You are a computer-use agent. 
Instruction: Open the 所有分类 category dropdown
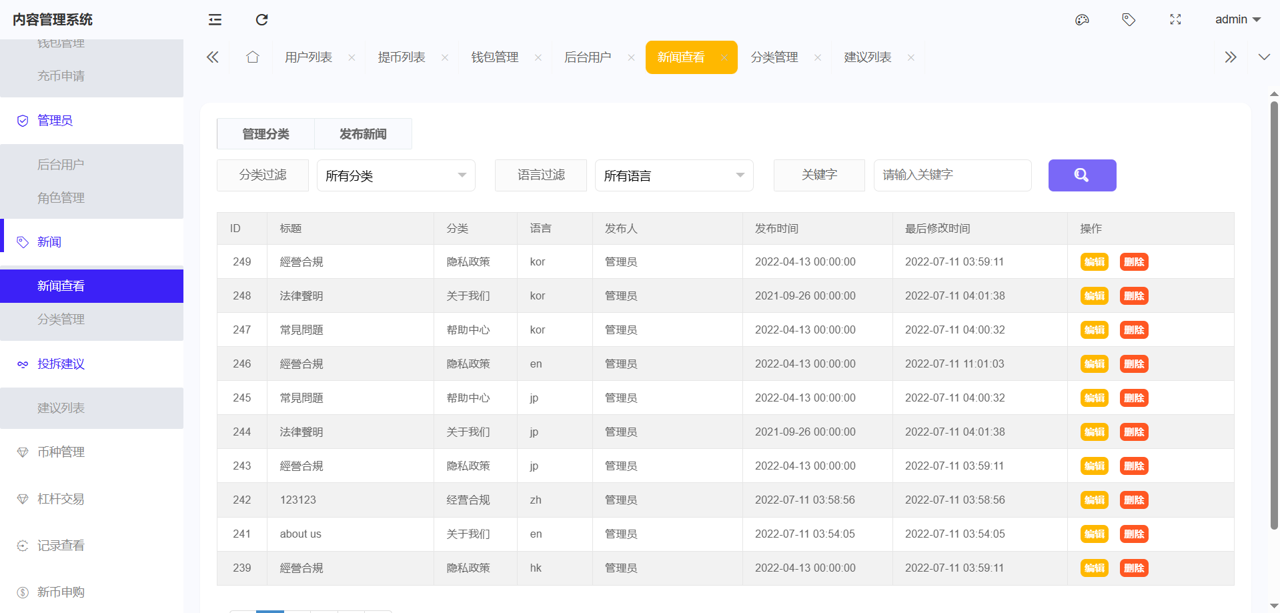(x=396, y=175)
